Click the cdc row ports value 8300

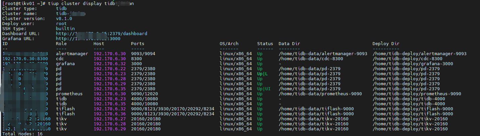[x=136, y=59]
